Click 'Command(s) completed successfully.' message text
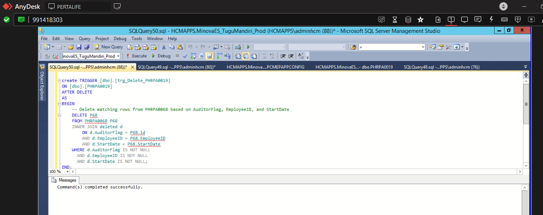 point(100,187)
